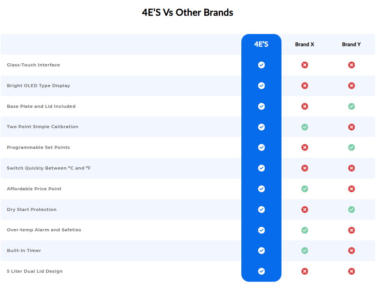Click the 'Programmable Set Points' feature label
The height and width of the screenshot is (288, 377).
(38, 147)
